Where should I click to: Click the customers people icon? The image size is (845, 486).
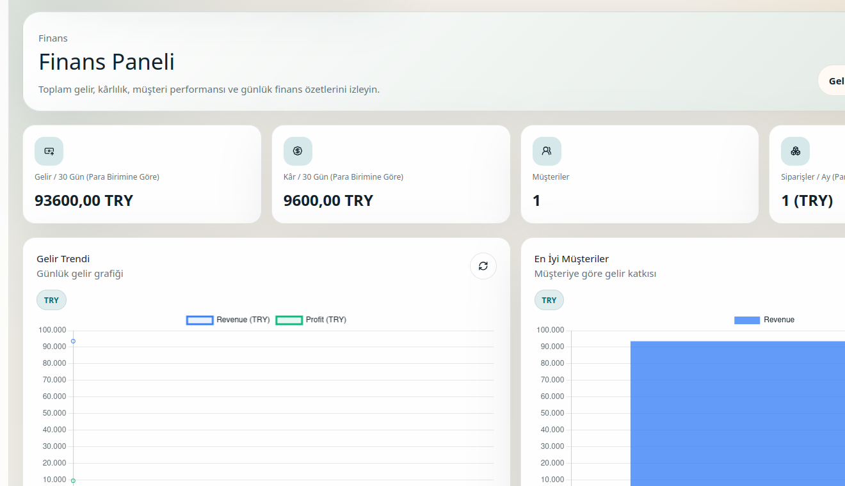click(x=547, y=151)
